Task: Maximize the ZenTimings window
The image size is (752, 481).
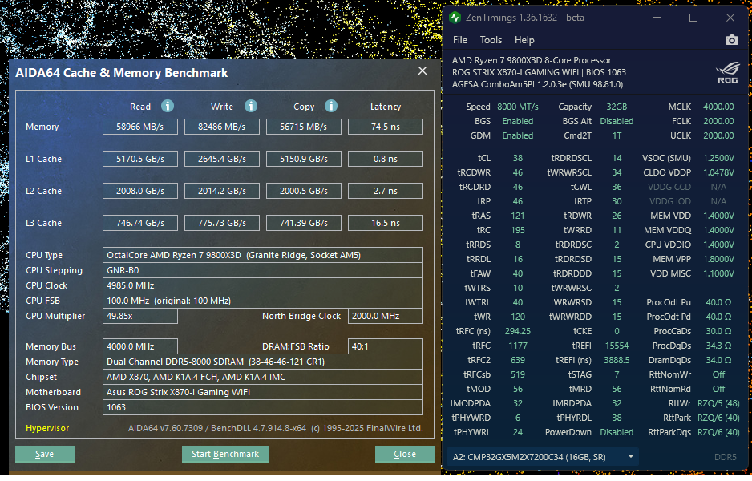Action: tap(693, 18)
